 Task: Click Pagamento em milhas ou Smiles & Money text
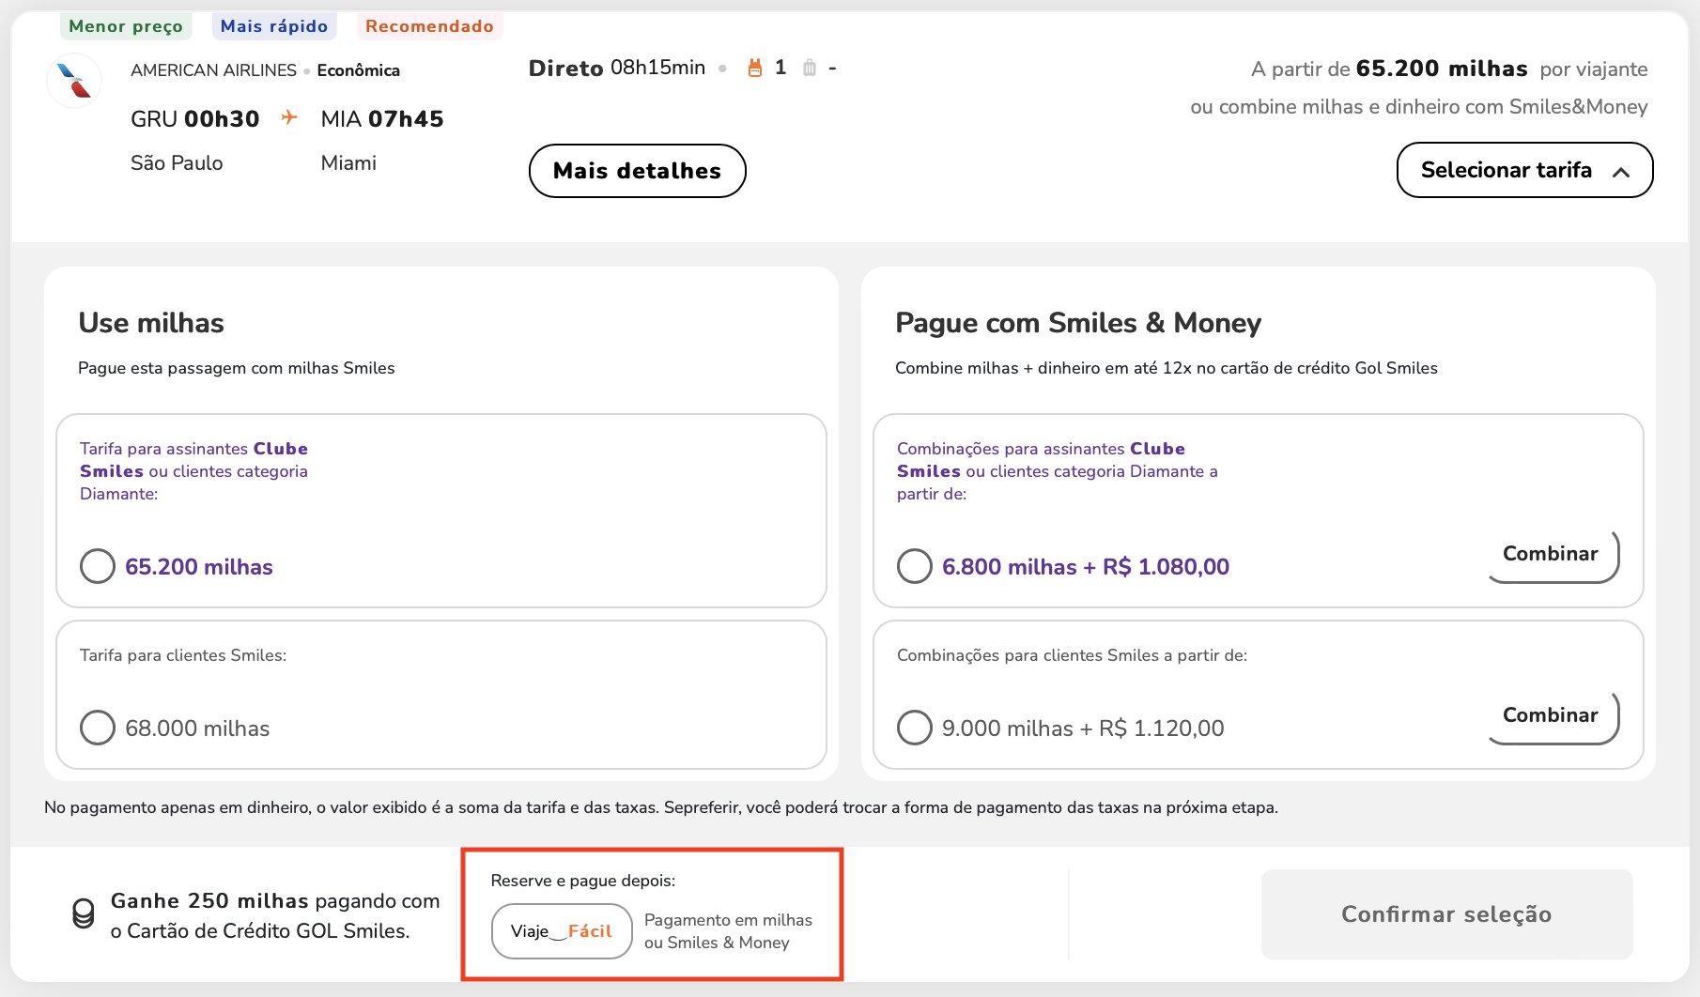728,931
